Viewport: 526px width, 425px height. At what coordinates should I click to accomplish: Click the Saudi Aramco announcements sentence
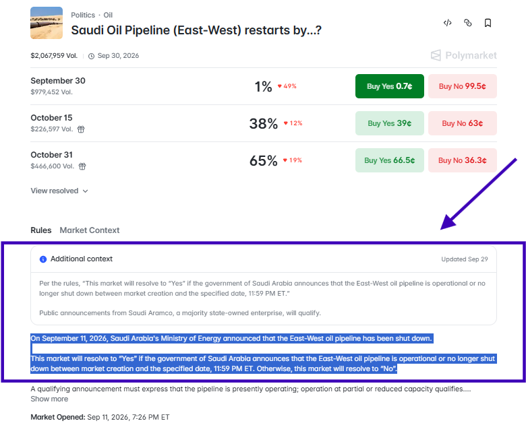coord(180,313)
